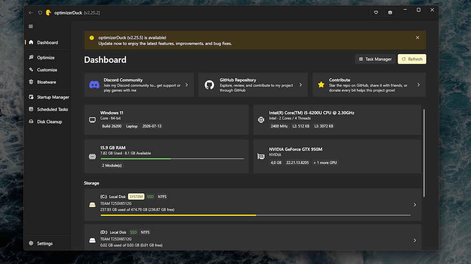Click the Contribute star icon
Screen dimensions: 471x264
[321, 85]
